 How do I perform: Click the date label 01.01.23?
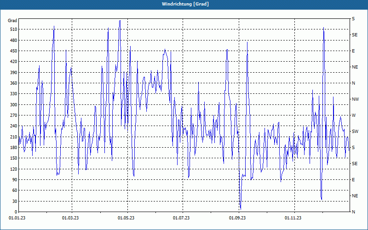pyautogui.click(x=17, y=218)
